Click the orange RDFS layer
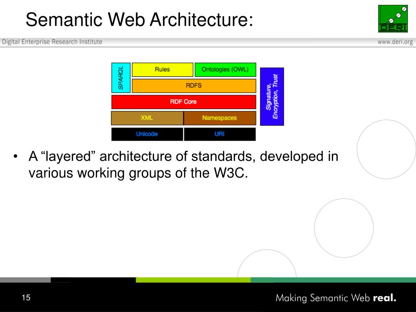 pos(194,86)
